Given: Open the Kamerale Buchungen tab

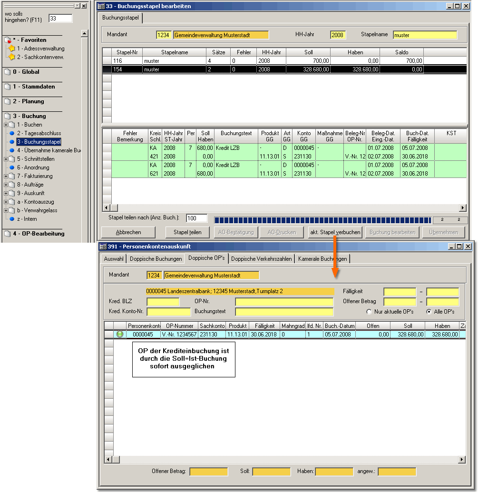Looking at the screenshot, I should [x=323, y=259].
